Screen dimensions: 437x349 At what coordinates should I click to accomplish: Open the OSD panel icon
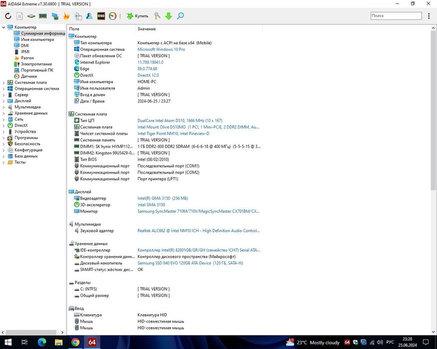101,16
